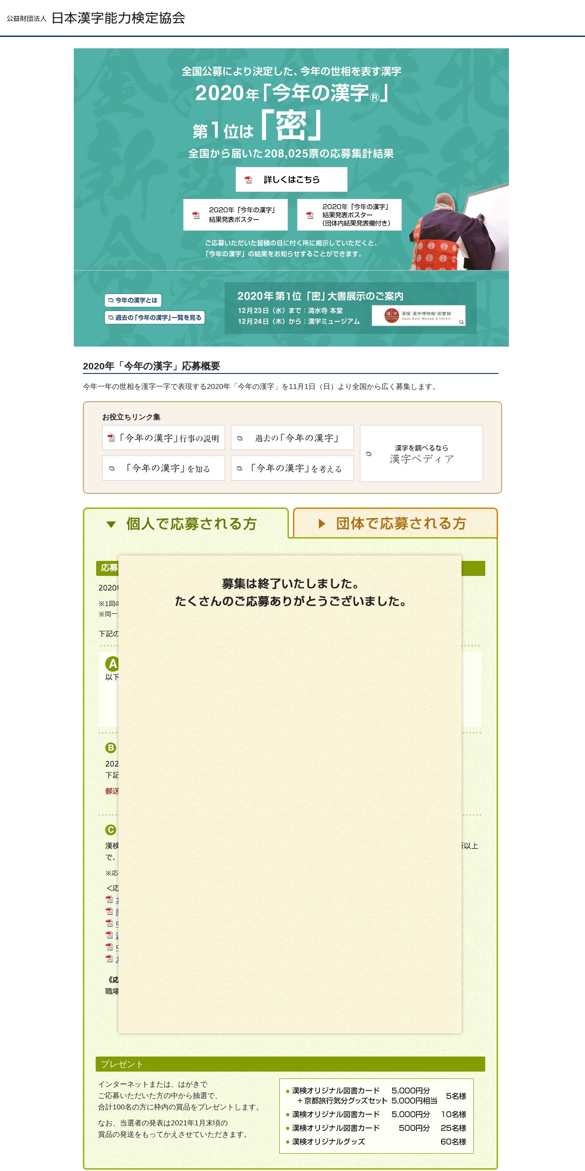Click PDF icon on 詳しくはこちら button
This screenshot has height=1171, width=585.
tap(248, 180)
